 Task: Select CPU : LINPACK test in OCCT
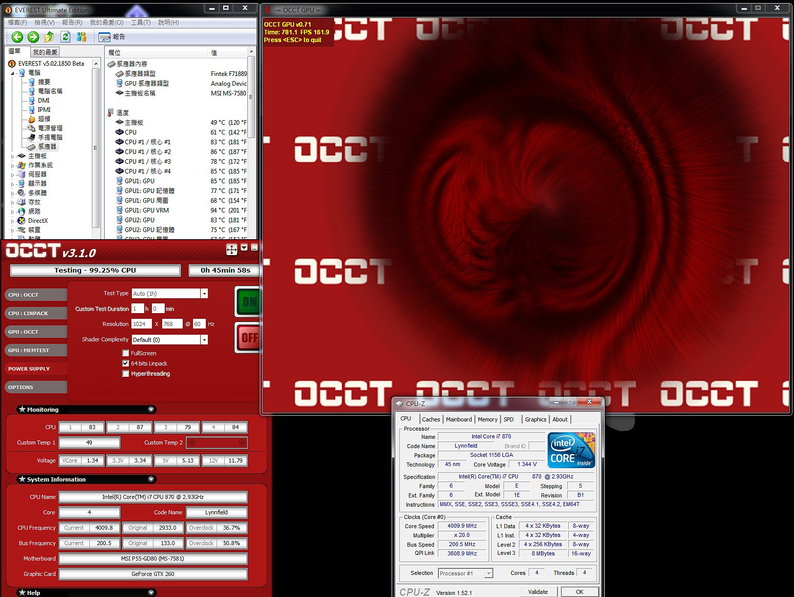(x=36, y=313)
